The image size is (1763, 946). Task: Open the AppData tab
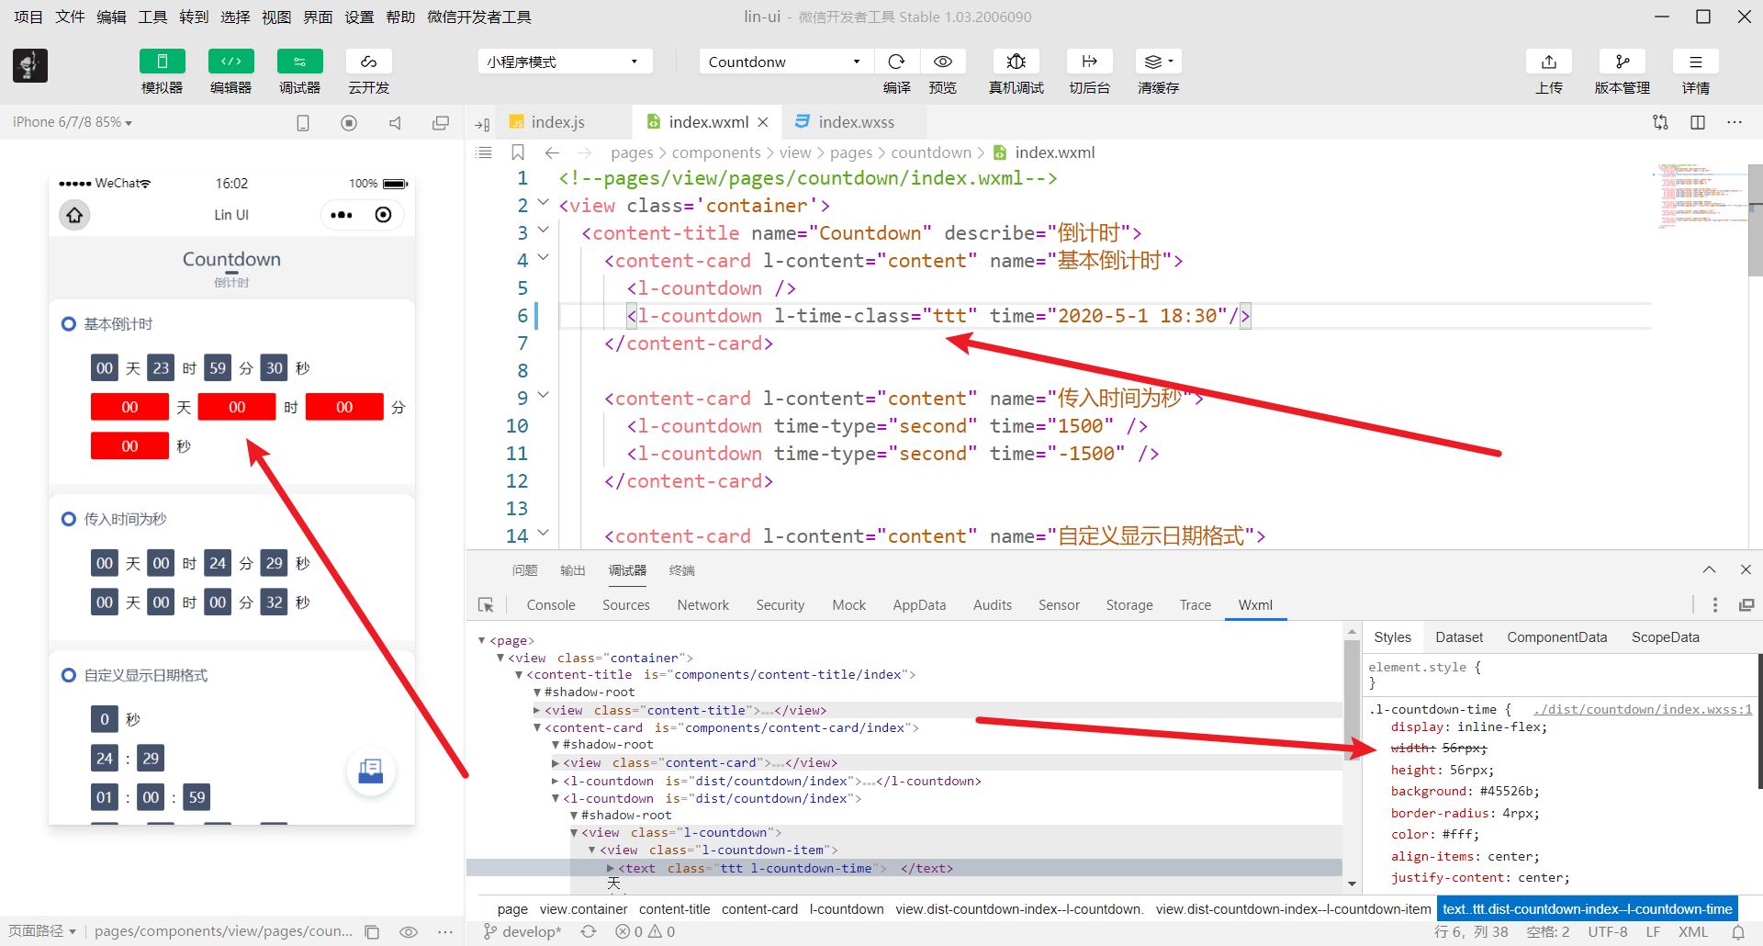coord(919,605)
